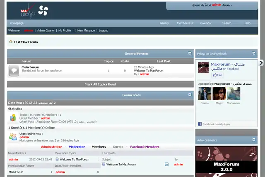Click '2012-09-23 02:48' new member date
Image resolution: width=265 pixels, height=177 pixels.
(x=41, y=159)
